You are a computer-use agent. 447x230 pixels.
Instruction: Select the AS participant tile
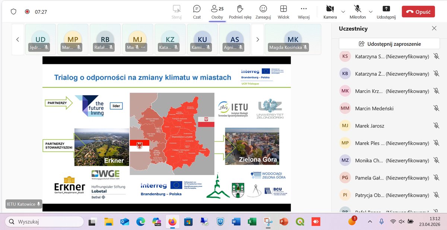(235, 39)
